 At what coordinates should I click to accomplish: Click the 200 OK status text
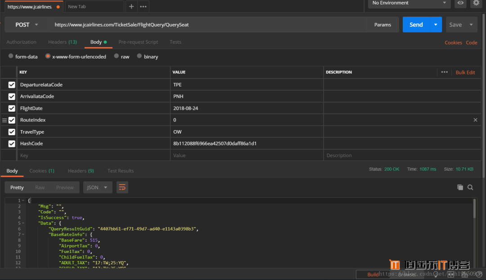(392, 169)
